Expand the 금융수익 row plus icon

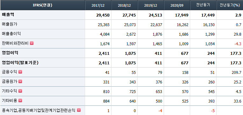(20, 72)
